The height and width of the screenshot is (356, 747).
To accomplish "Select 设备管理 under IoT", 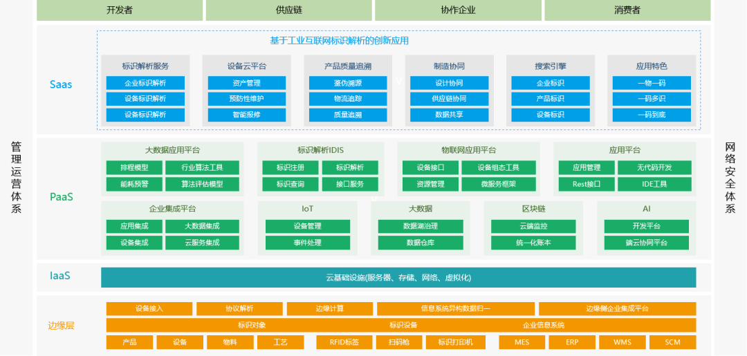I will 308,226.
